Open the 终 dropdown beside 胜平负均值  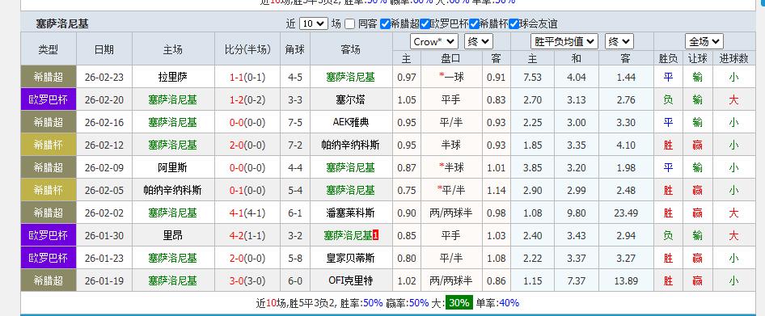619,41
